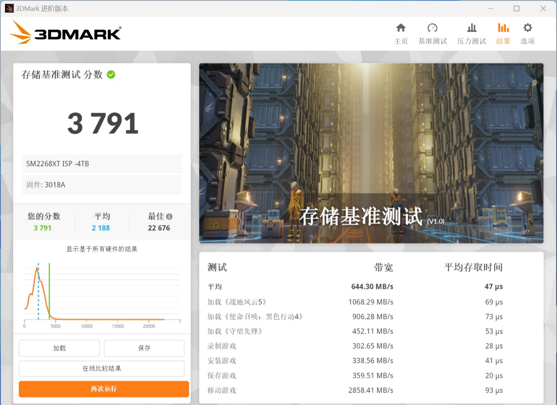
Task: Click the 移动游戏 row label
Action: pyautogui.click(x=222, y=391)
